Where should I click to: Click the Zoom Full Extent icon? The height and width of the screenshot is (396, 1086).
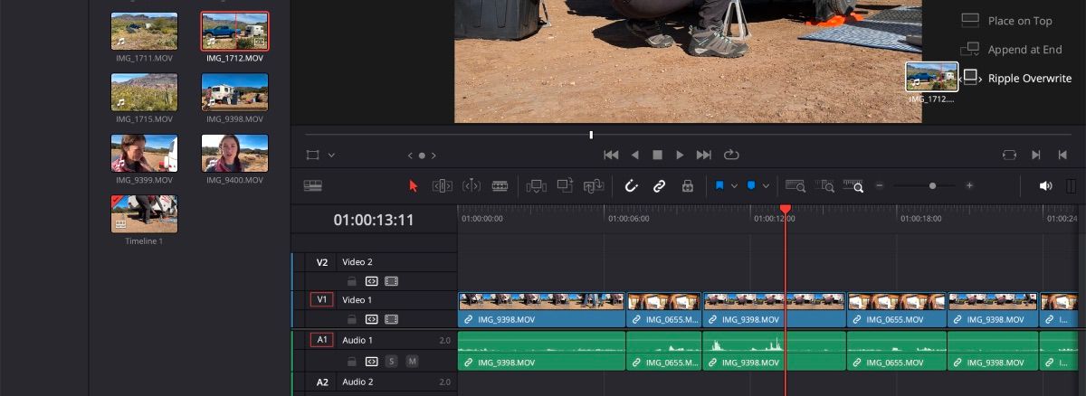click(795, 185)
